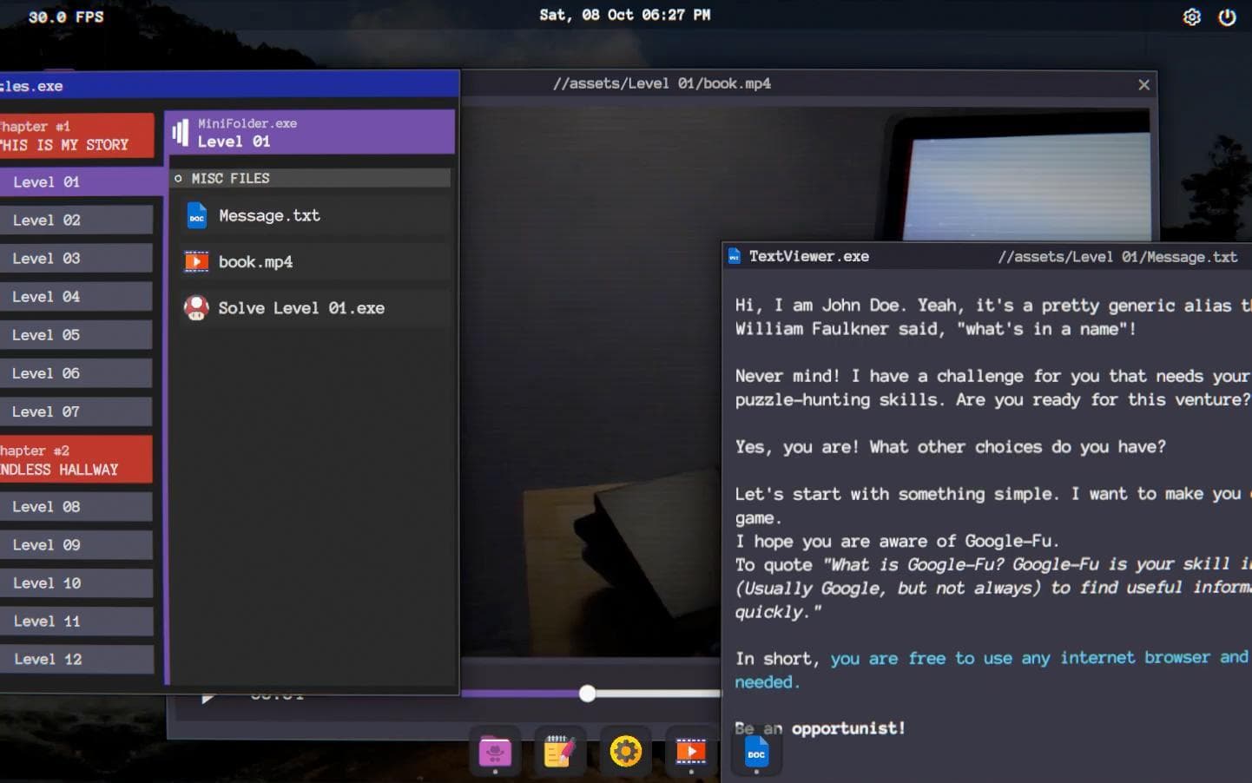Select Level 04 in sidebar
1252x783 pixels.
(x=76, y=297)
